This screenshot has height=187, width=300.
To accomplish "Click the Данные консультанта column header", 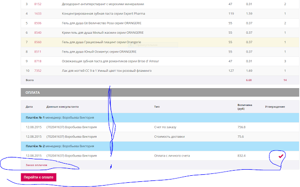I will coord(62,107).
